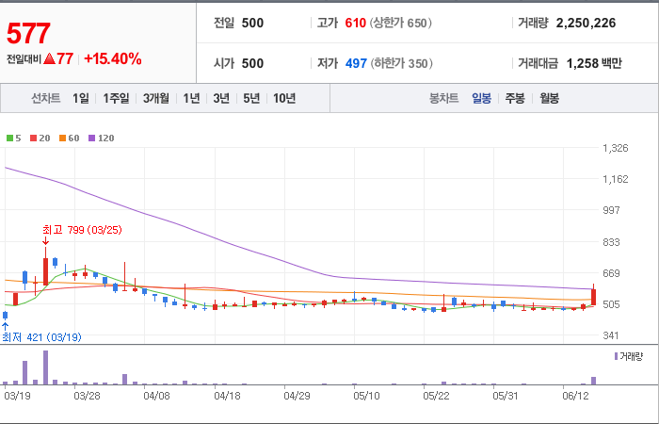Click the latest large red candlestick
Image resolution: width=659 pixels, height=424 pixels.
pos(593,297)
